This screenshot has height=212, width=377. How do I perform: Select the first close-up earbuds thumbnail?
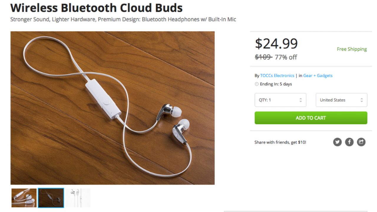coord(24,198)
